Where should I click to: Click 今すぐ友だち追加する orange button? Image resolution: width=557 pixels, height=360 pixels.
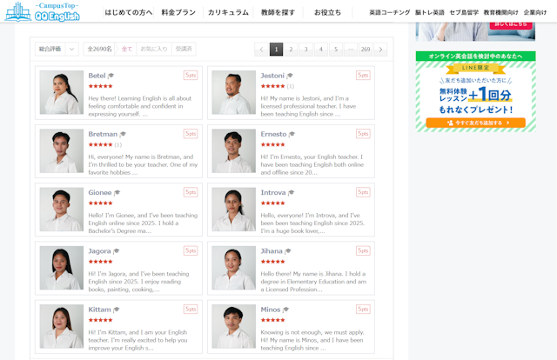tap(476, 123)
